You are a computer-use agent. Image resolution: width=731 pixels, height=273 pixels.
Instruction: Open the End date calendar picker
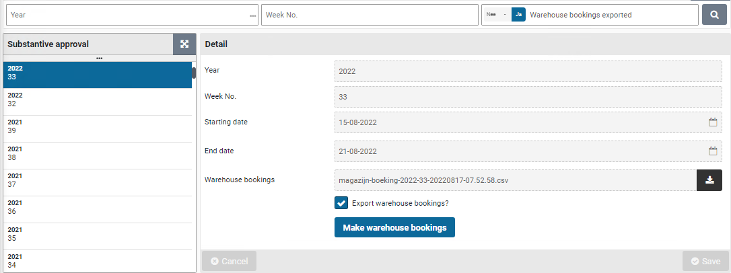click(x=713, y=151)
